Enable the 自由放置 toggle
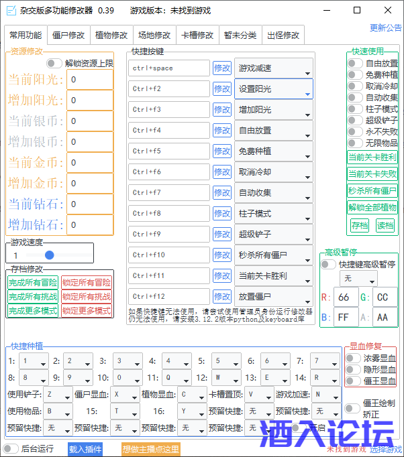The width and height of the screenshot is (404, 457). (355, 63)
